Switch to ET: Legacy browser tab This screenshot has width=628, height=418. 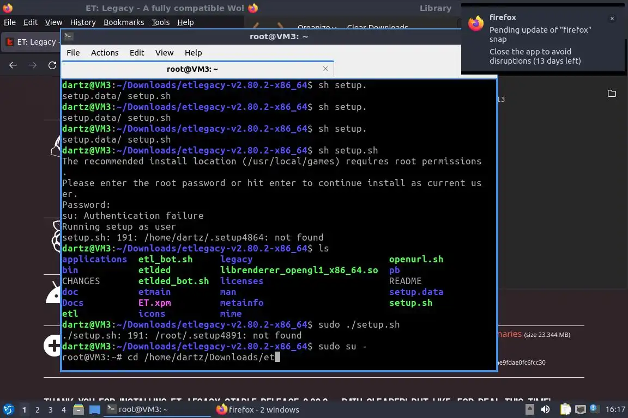32,42
